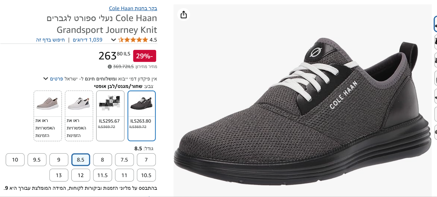Pick size 11.5 option
The image size is (437, 197).
click(x=102, y=175)
